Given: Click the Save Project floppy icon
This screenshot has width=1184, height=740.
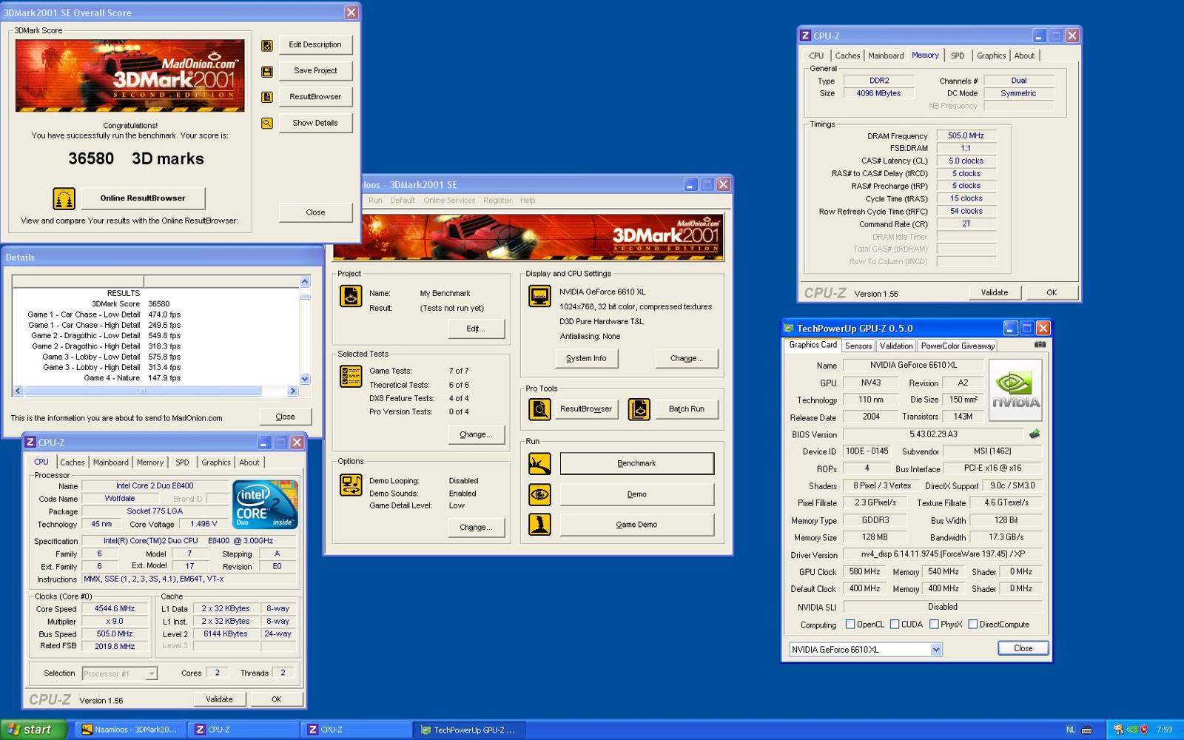Looking at the screenshot, I should point(267,71).
